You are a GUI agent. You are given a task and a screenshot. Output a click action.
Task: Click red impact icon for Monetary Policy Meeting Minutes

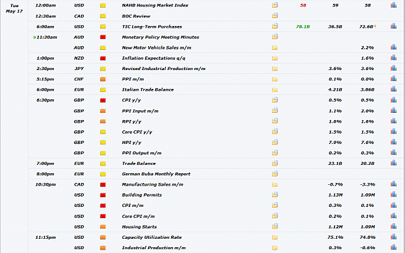click(x=103, y=37)
